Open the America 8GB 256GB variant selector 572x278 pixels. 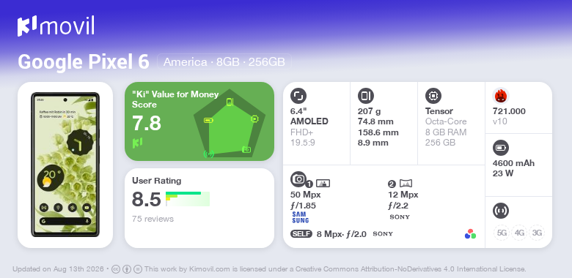(224, 62)
